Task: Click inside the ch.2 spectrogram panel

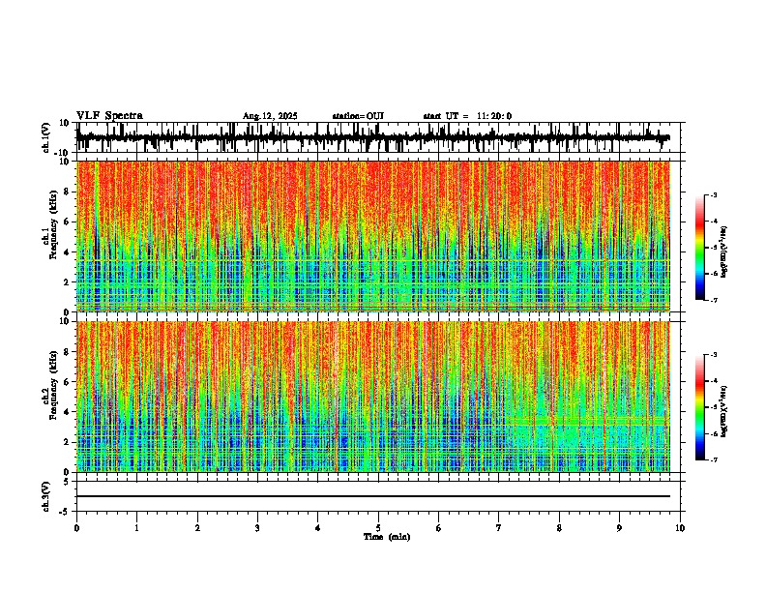Action: click(373, 397)
